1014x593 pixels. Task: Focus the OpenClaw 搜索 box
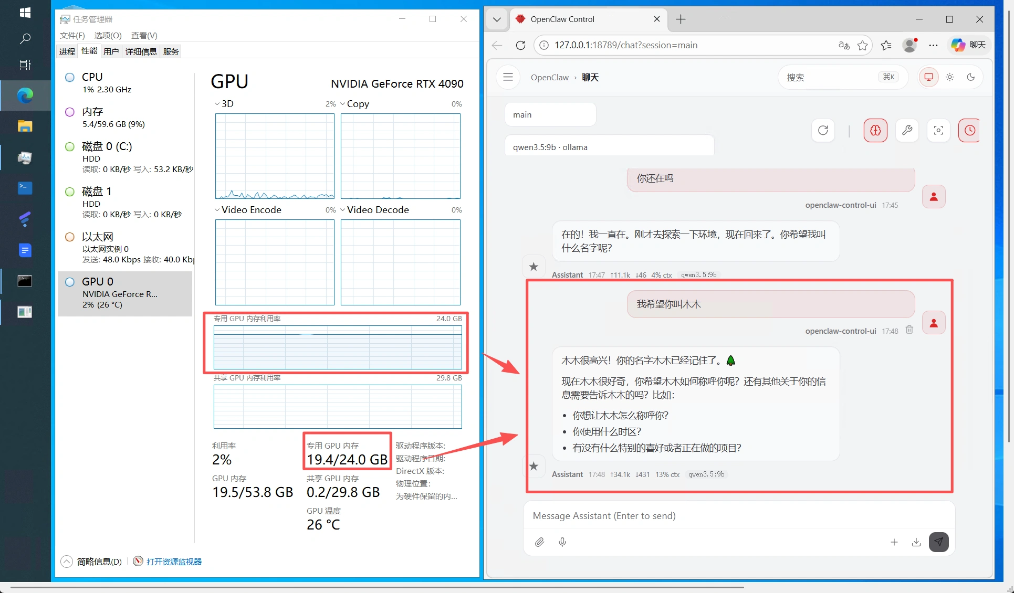pyautogui.click(x=843, y=77)
